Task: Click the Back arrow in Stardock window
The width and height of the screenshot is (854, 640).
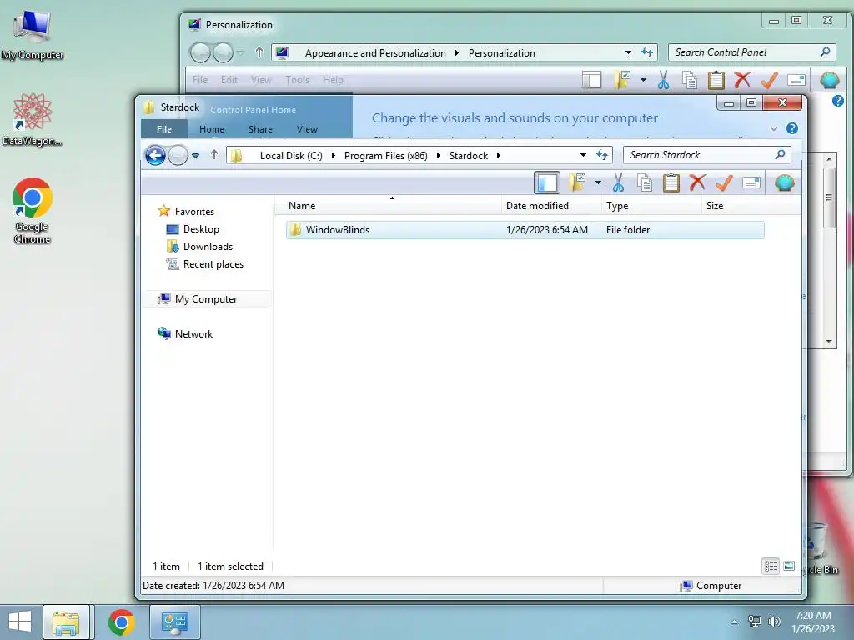Action: pyautogui.click(x=155, y=156)
